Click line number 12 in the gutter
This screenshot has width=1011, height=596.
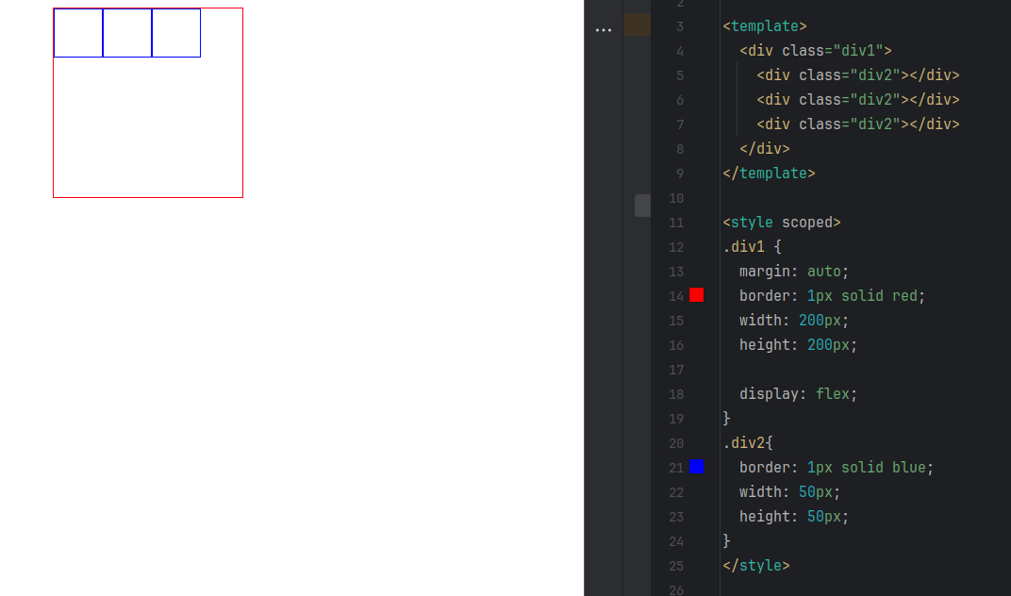(x=675, y=247)
